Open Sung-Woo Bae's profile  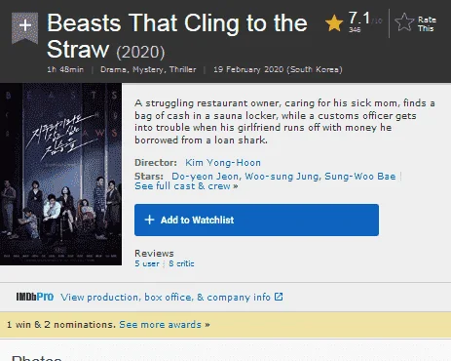pyautogui.click(x=360, y=177)
